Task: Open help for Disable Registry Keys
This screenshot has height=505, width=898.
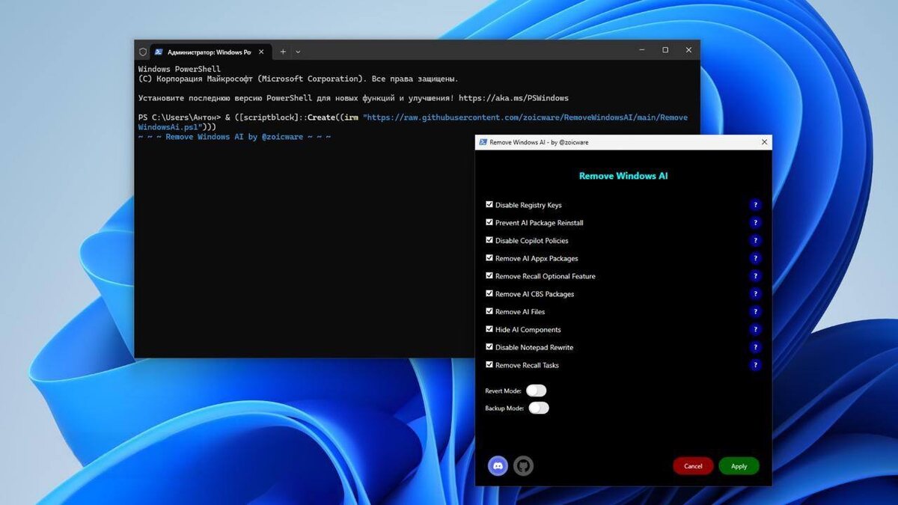Action: point(755,205)
